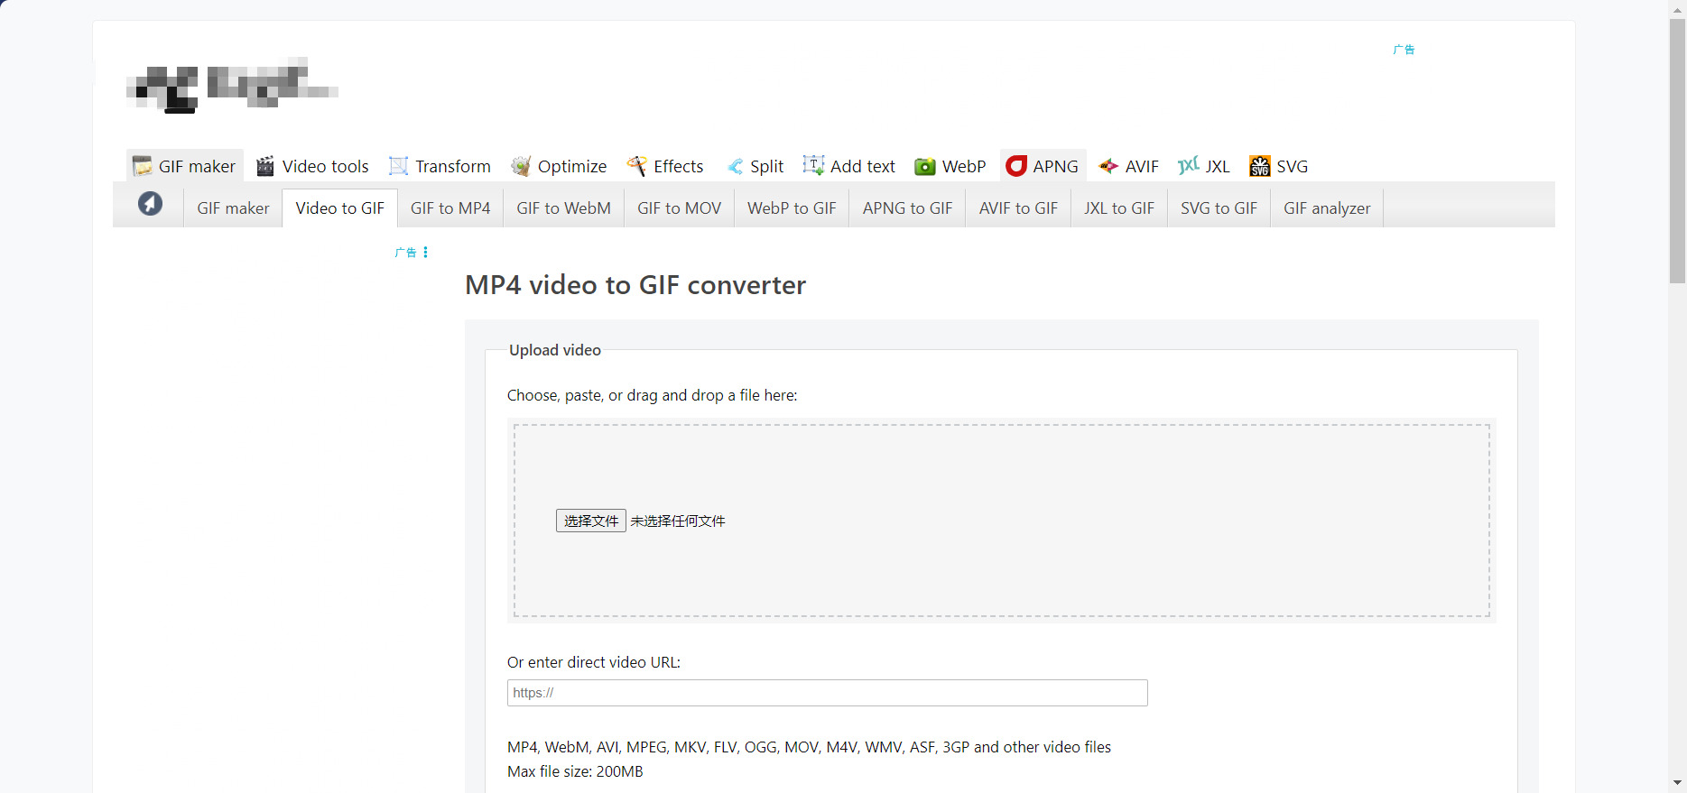1687x793 pixels.
Task: Open the blurred site logo at top
Action: (x=232, y=86)
